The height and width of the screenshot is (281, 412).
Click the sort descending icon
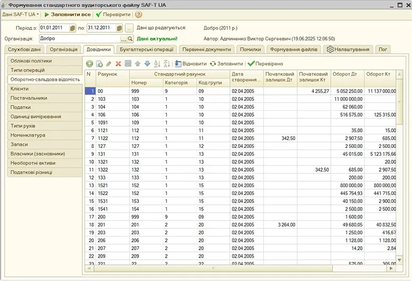[x=167, y=64]
